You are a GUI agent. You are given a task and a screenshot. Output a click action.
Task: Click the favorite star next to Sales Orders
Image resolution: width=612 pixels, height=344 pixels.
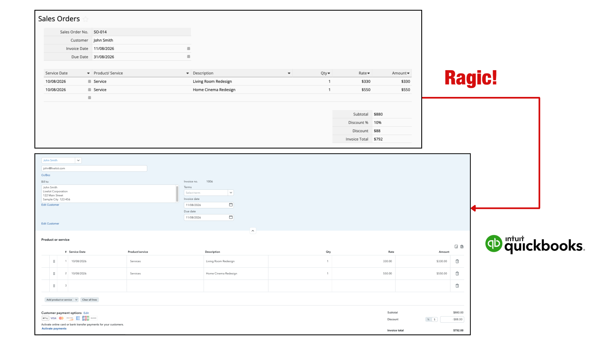(86, 19)
